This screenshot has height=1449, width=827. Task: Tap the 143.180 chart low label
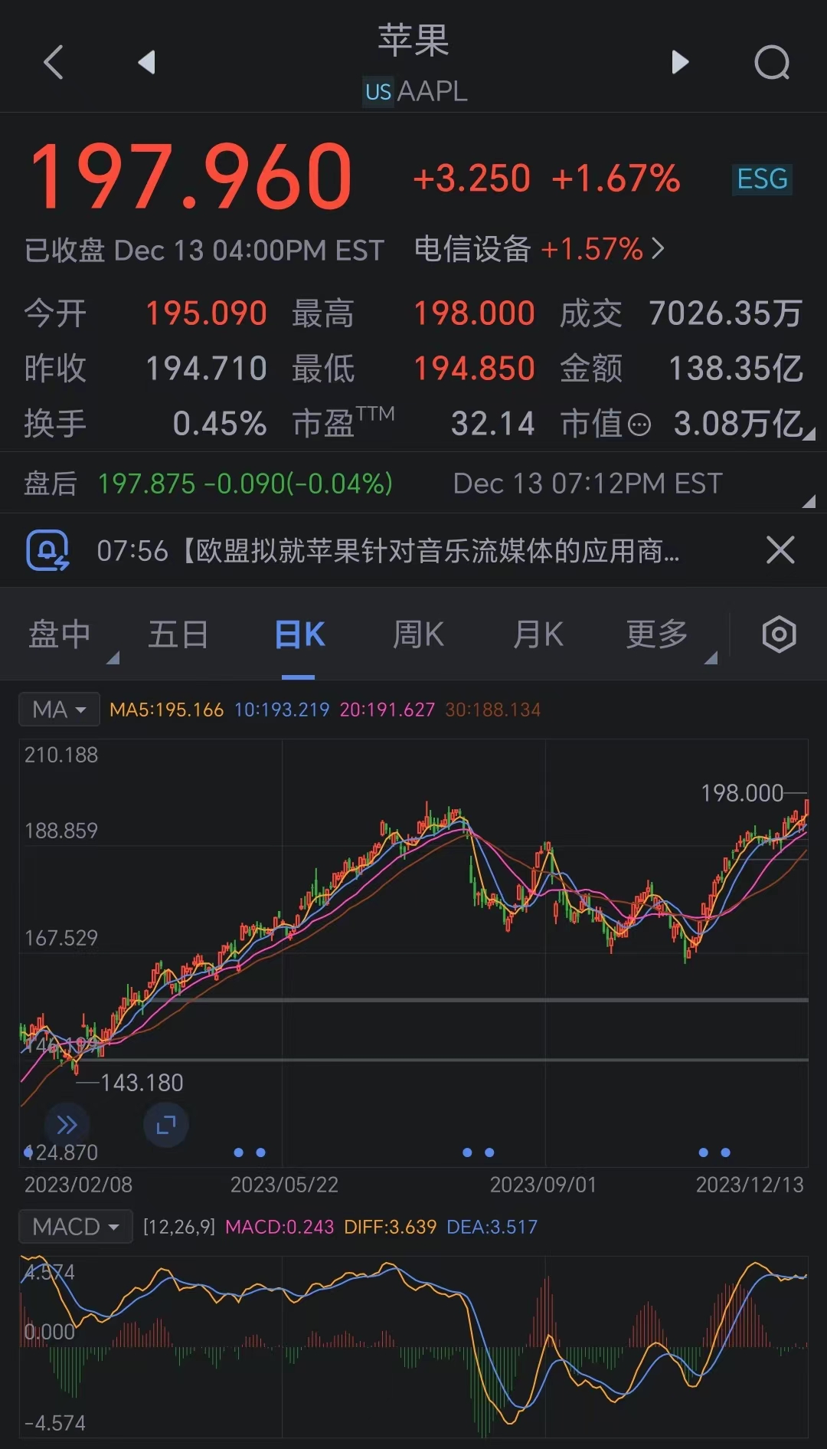pyautogui.click(x=142, y=1083)
